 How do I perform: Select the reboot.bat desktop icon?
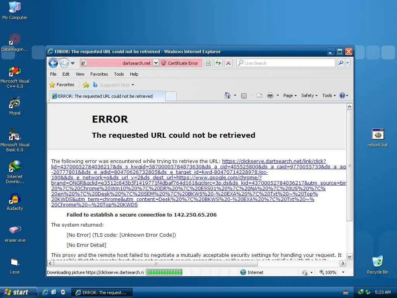click(378, 138)
